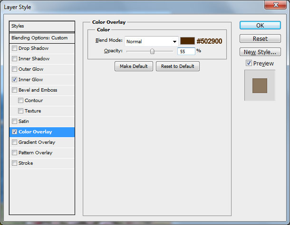The image size is (290, 225).
Task: Toggle the Preview checkbox
Action: point(249,63)
